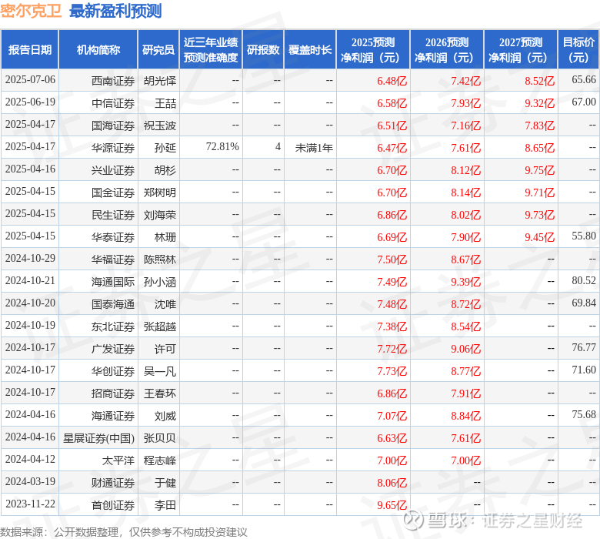
Task: Click the analyst name 祝玉波
Action: pyautogui.click(x=160, y=126)
